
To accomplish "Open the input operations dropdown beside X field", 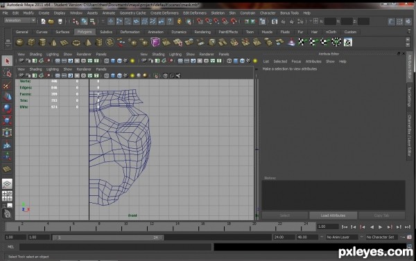I will 315,21.
